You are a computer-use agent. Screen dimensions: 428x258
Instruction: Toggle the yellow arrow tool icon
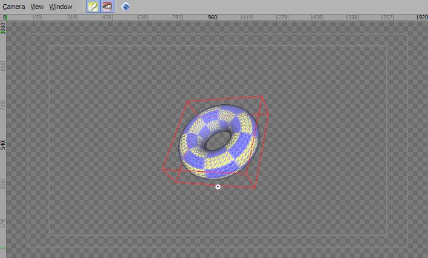(x=93, y=7)
